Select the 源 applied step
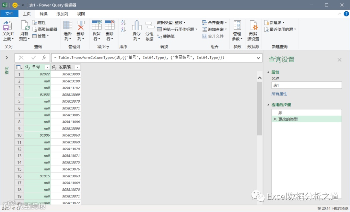Image resolution: width=350 pixels, height=212 pixels. (x=307, y=113)
